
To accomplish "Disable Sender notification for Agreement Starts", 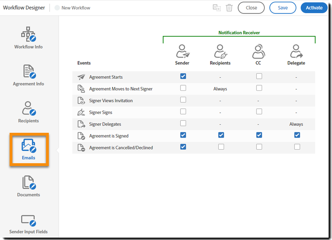I will 183,76.
